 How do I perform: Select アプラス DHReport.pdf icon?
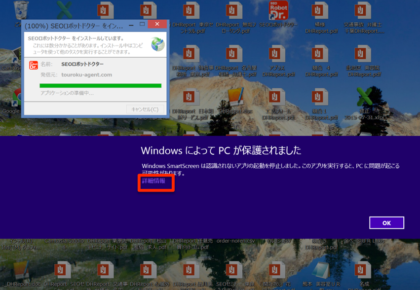[x=276, y=54]
